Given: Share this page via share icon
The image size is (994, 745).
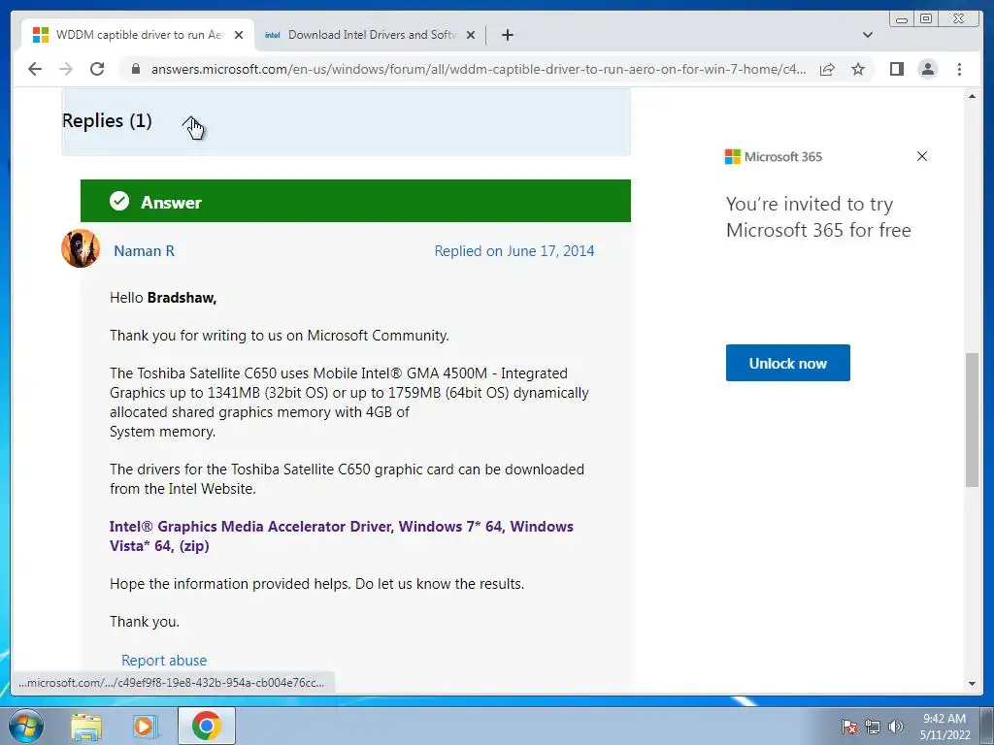Looking at the screenshot, I should click(x=827, y=69).
